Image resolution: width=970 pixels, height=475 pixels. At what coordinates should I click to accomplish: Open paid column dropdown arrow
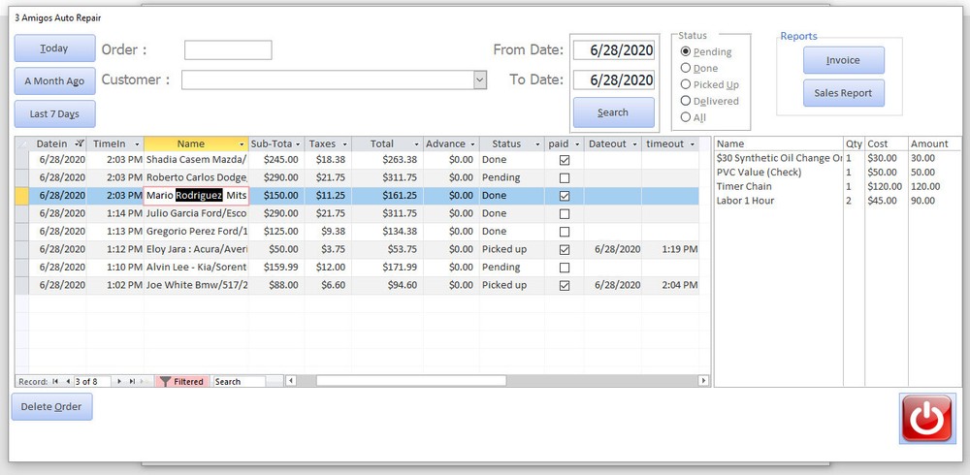point(577,144)
